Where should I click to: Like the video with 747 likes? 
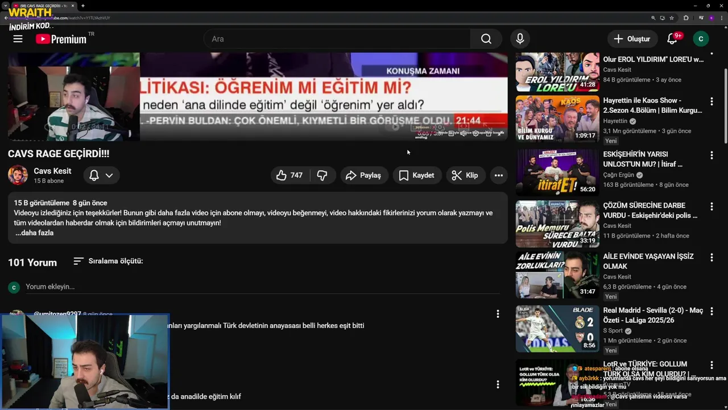(289, 175)
